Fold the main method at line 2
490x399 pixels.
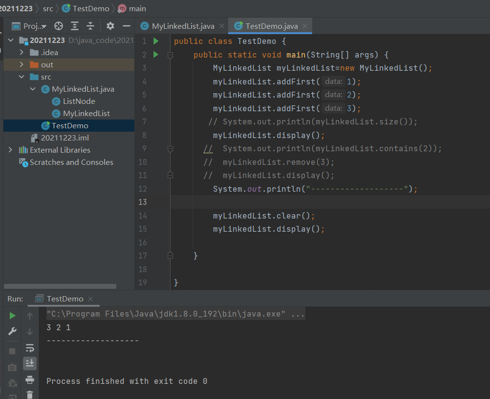click(170, 55)
